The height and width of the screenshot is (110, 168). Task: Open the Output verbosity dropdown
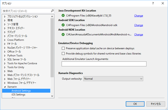click(113, 79)
